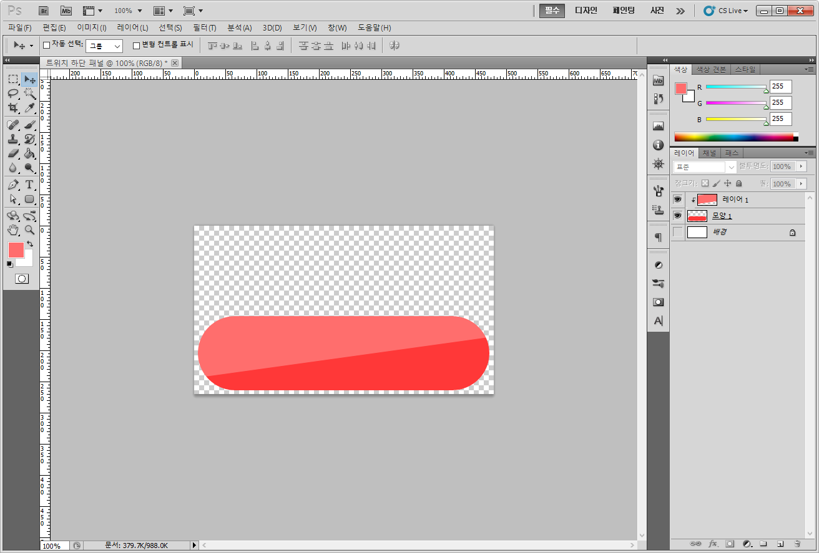
Task: Select the 3D Object Rotate tool
Action: (x=13, y=216)
